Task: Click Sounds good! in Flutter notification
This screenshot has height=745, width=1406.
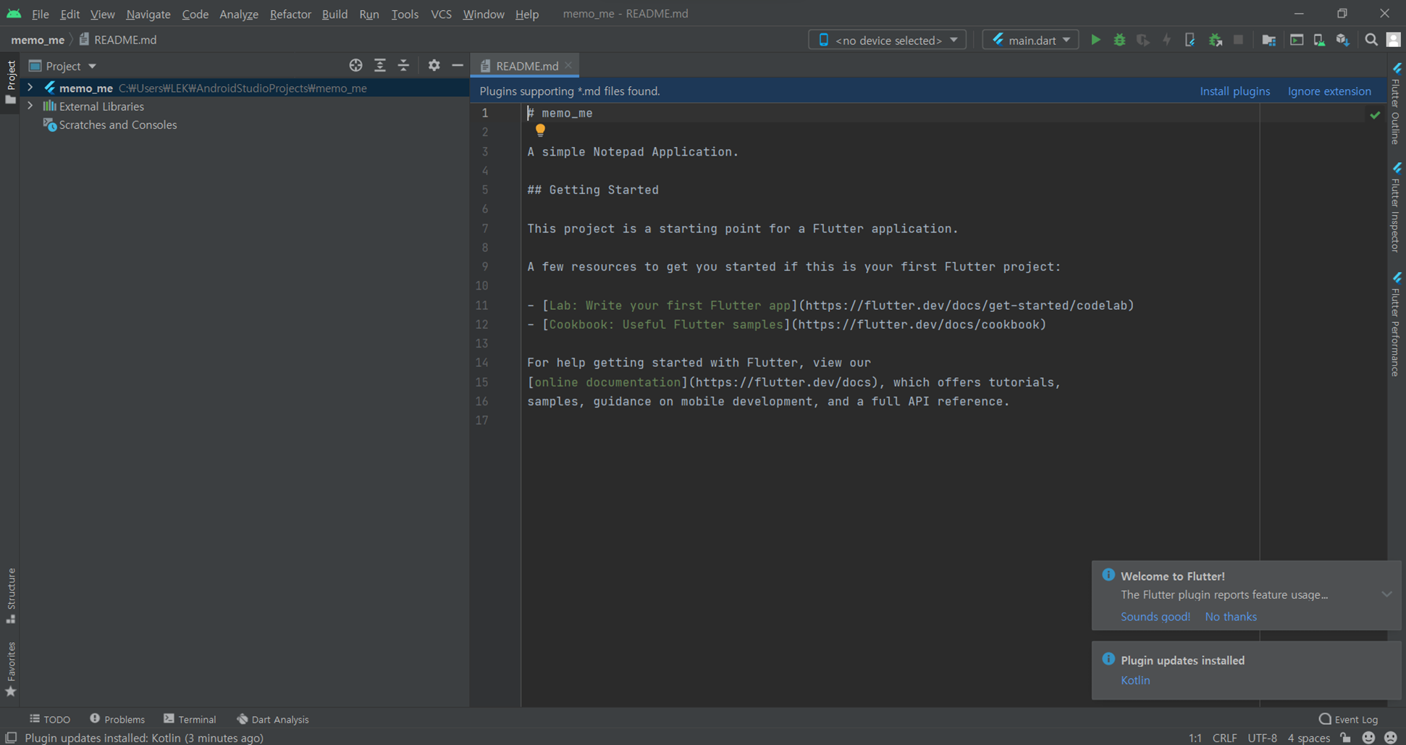Action: click(x=1155, y=616)
